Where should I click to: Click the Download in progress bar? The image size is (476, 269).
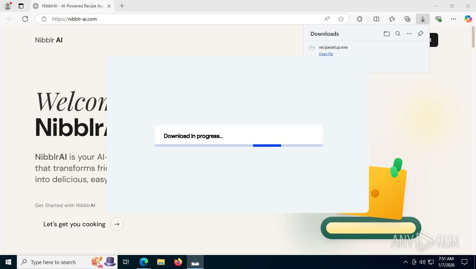(239, 145)
